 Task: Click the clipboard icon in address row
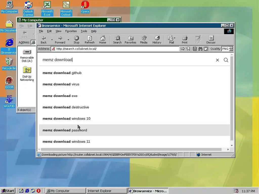206,49
